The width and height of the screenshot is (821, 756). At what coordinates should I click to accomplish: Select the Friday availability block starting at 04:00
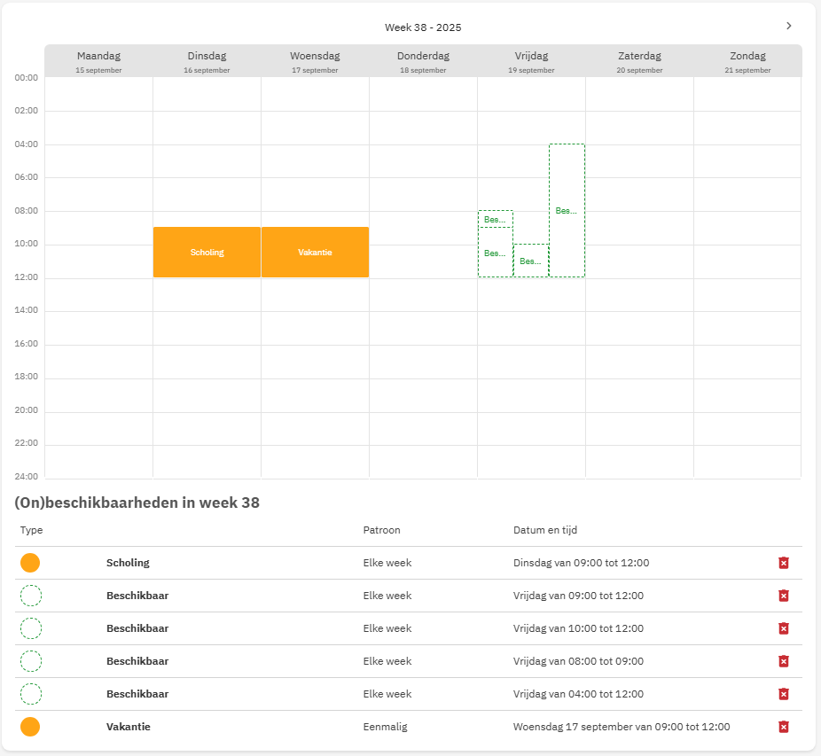[x=567, y=210]
